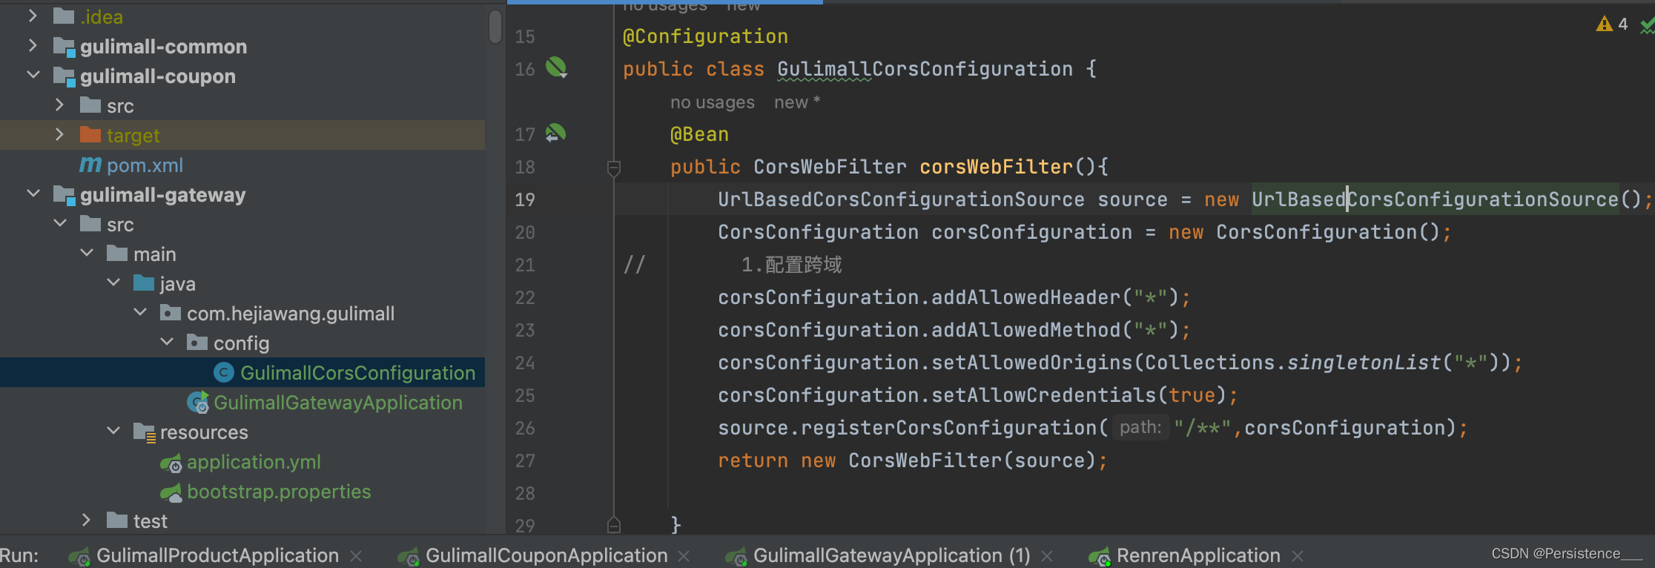Click the blue java source folder icon

144,283
